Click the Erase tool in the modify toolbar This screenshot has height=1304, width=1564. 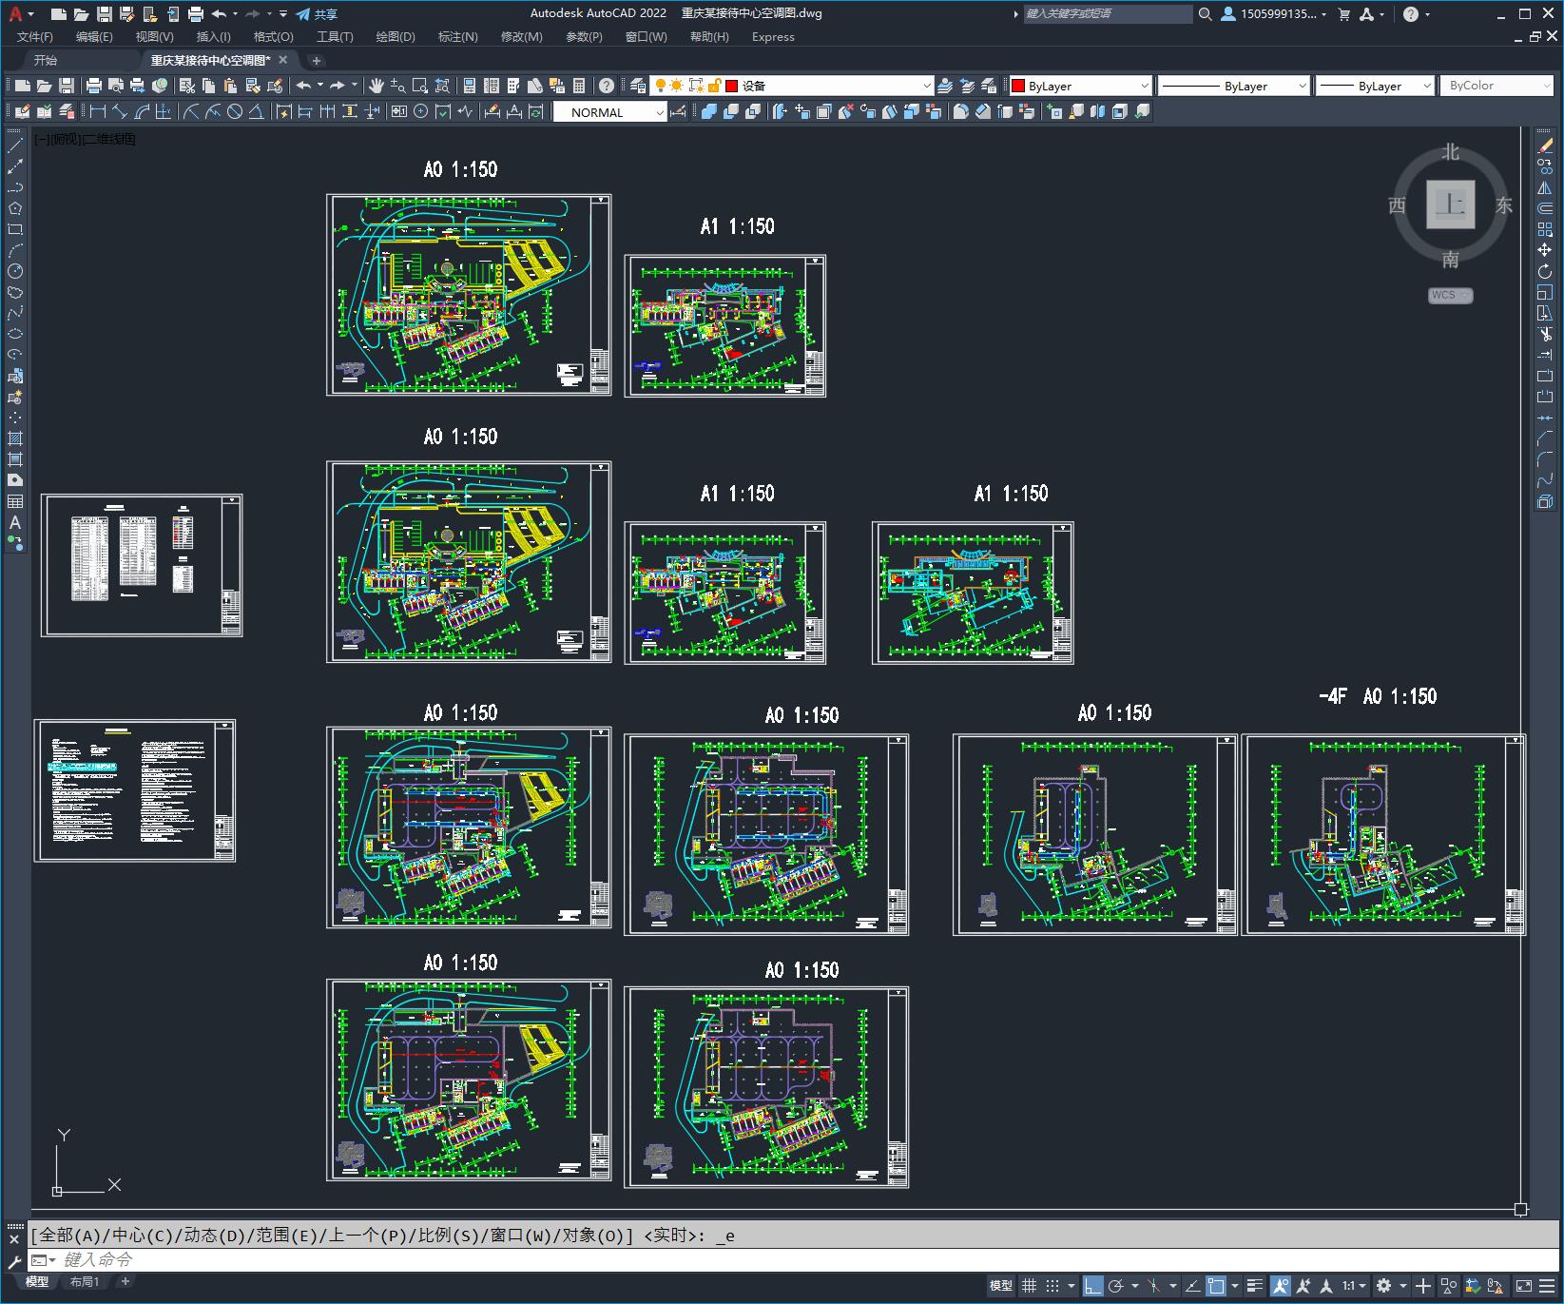click(x=1545, y=146)
